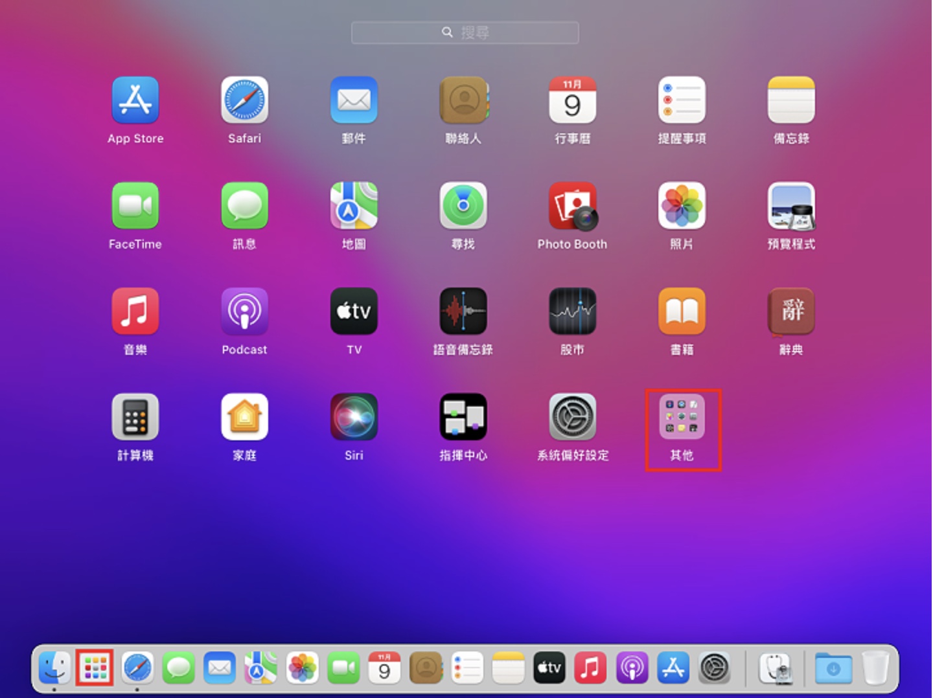Open Photos from the Dock
The width and height of the screenshot is (933, 698).
pos(302,668)
